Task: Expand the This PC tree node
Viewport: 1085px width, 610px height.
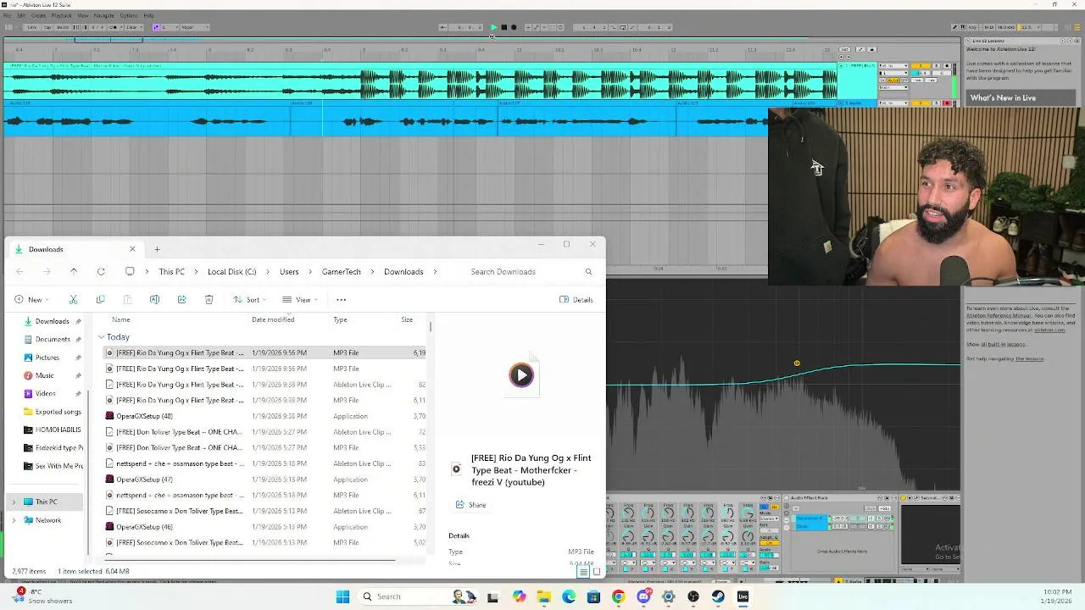Action: coord(13,502)
